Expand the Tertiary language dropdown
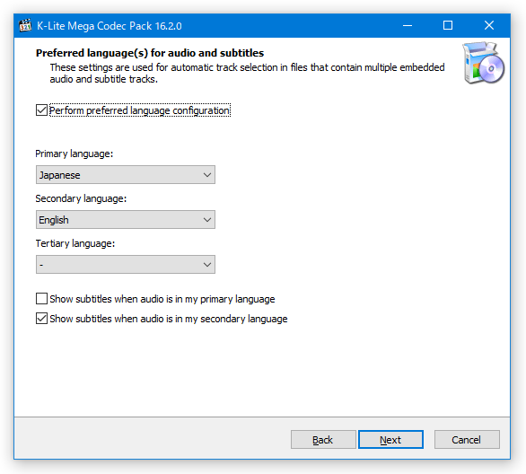The width and height of the screenshot is (526, 474). click(x=126, y=265)
